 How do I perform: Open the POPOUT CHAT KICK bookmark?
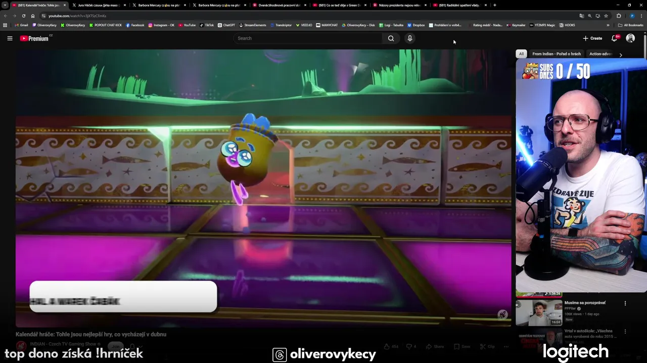(x=105, y=25)
